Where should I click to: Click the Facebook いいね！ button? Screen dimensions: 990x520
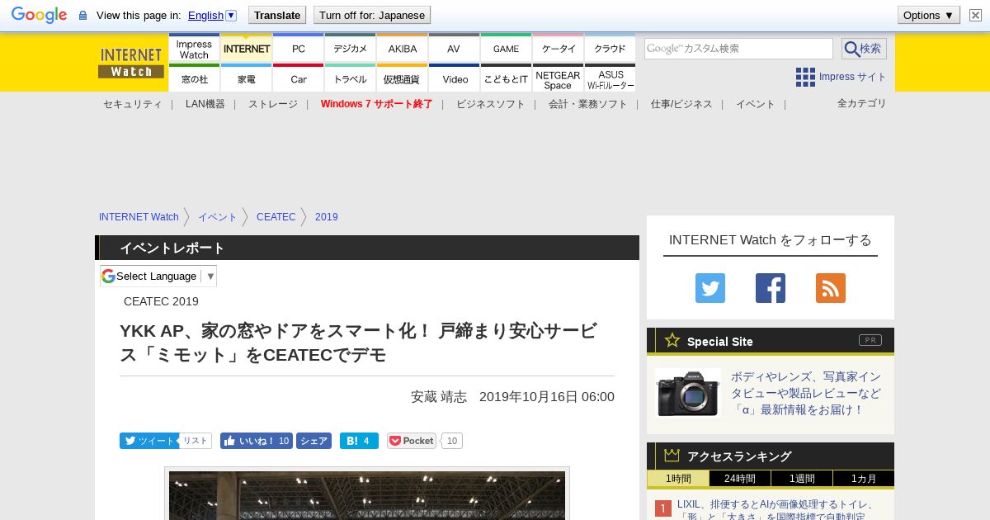pos(256,441)
